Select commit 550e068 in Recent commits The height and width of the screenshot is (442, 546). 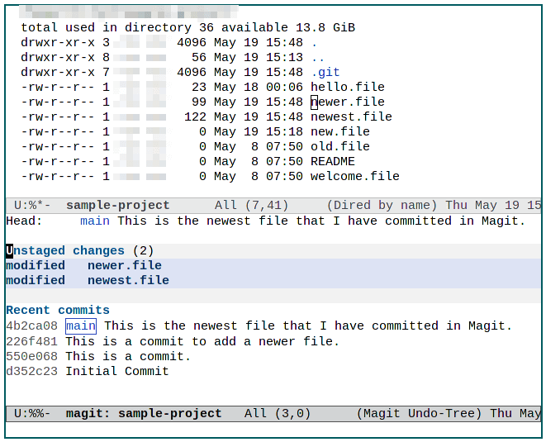[x=31, y=355]
